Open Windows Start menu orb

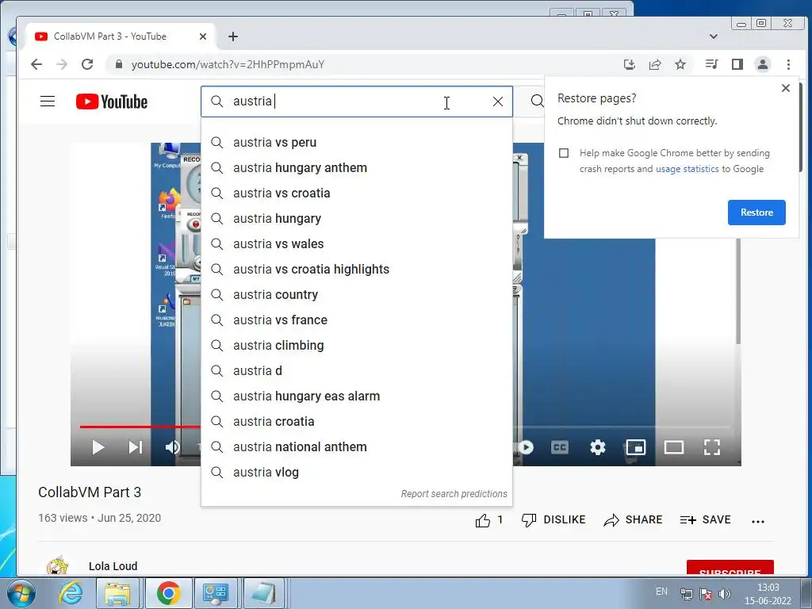pos(21,593)
